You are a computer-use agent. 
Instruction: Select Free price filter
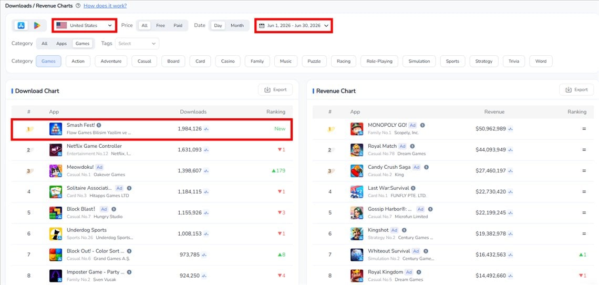tap(160, 26)
